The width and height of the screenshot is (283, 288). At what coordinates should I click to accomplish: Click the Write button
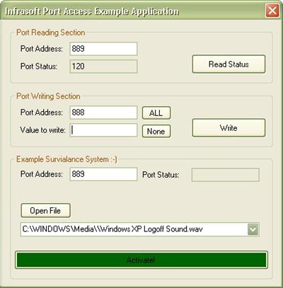tap(229, 128)
